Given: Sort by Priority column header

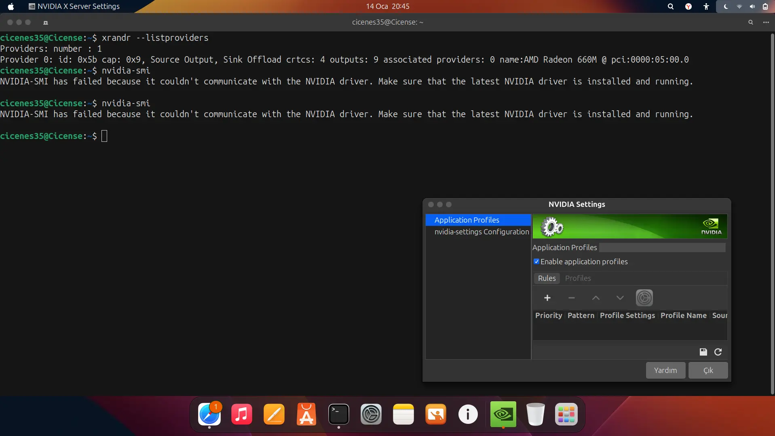Looking at the screenshot, I should point(549,315).
